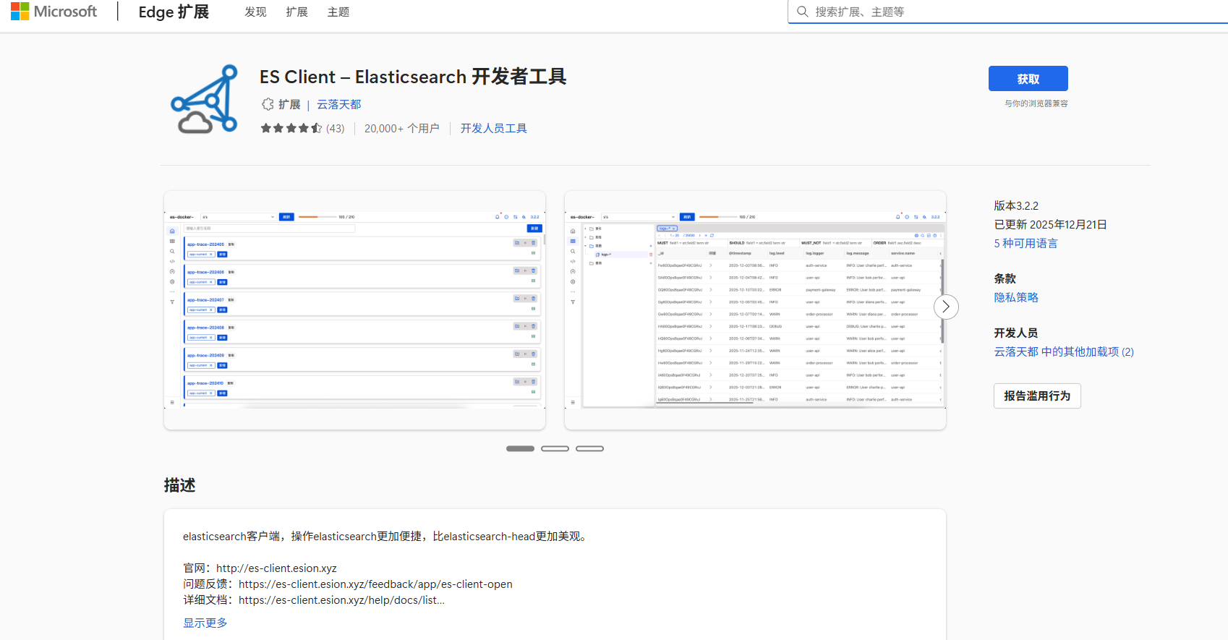Screen dimensions: 1228x640
Task: Select the third carousel indicator
Action: click(589, 448)
